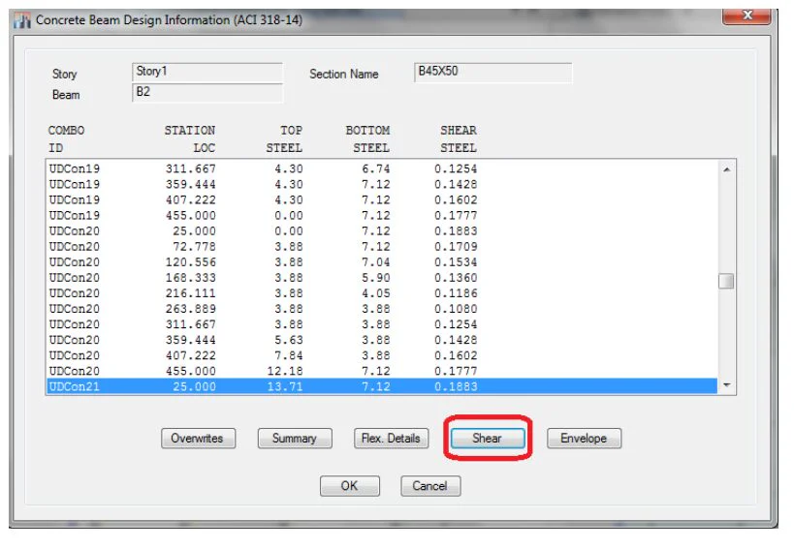Click bottom steel value 4.05
The height and width of the screenshot is (549, 794).
pos(376,293)
